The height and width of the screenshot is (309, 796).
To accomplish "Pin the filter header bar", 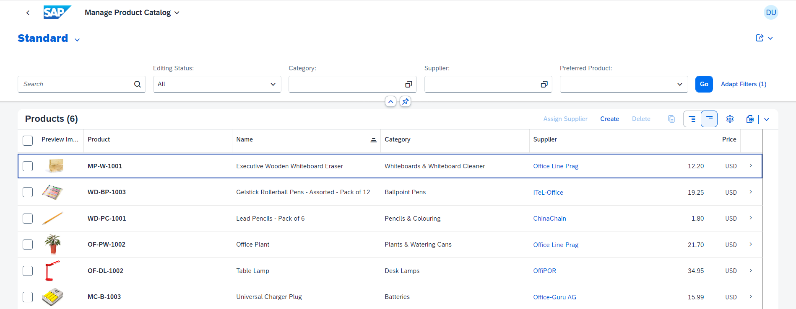I will [405, 102].
